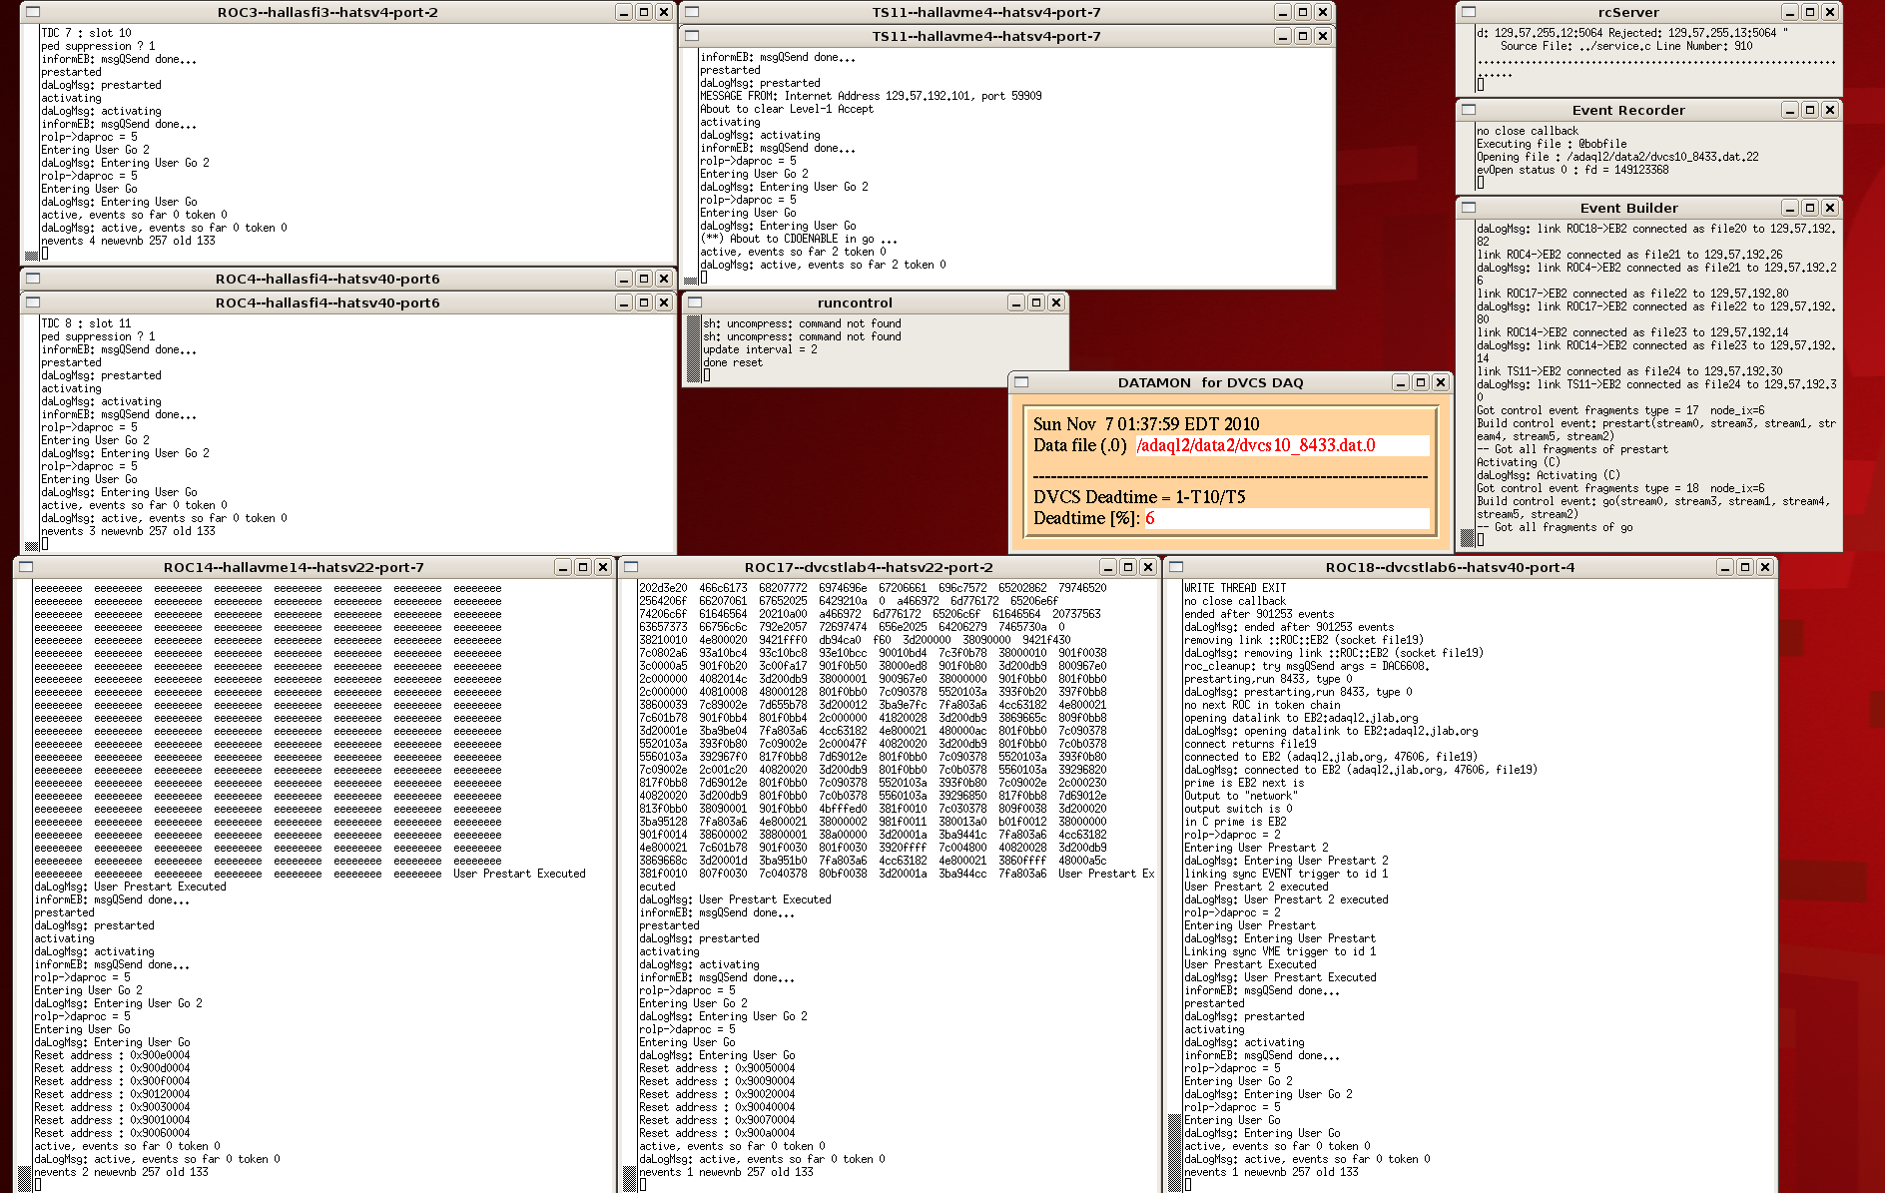This screenshot has height=1193, width=1885.
Task: Click the 'Sun Nov 7 01:37:59 EDT 2010' timestamp
Action: tap(1146, 424)
